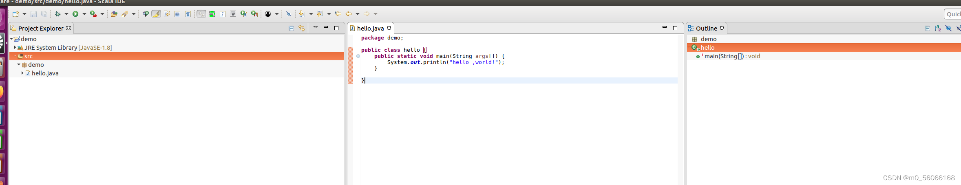Screen dimensions: 961x185
Task: Select the src folder in Project Explorer
Action: pyautogui.click(x=177, y=56)
